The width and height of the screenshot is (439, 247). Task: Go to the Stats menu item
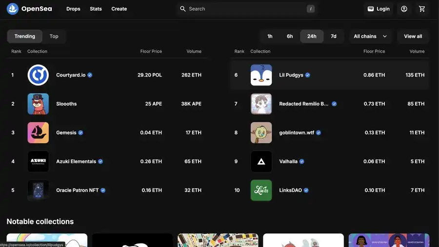click(x=96, y=9)
